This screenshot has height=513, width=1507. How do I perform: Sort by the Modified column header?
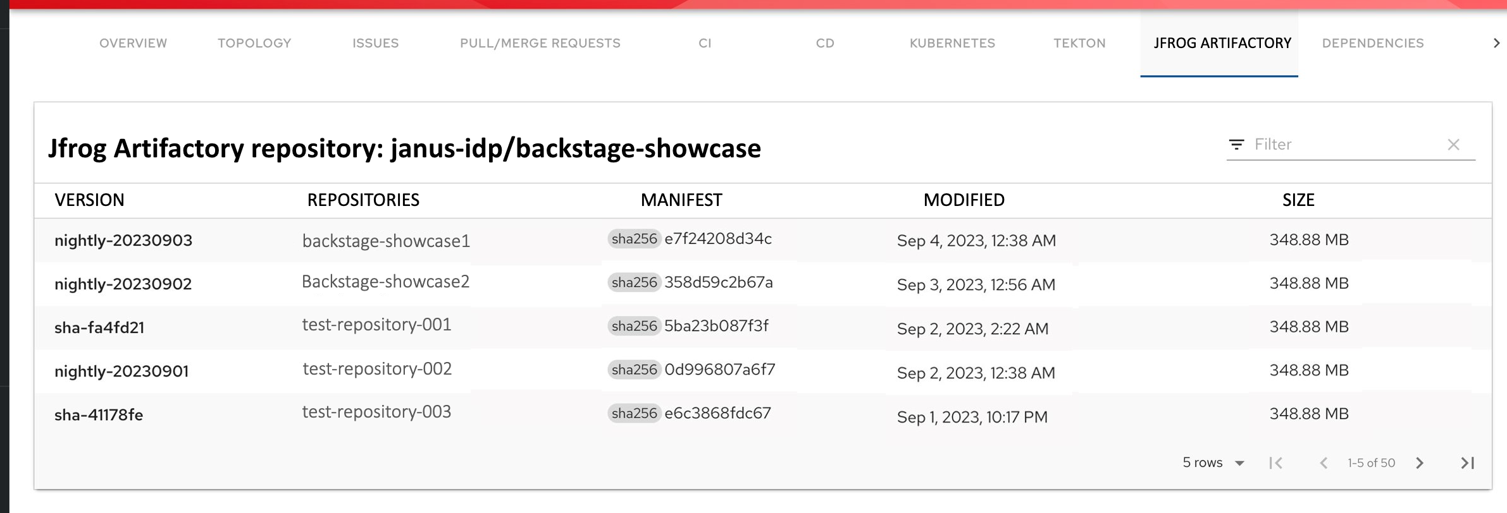[964, 200]
